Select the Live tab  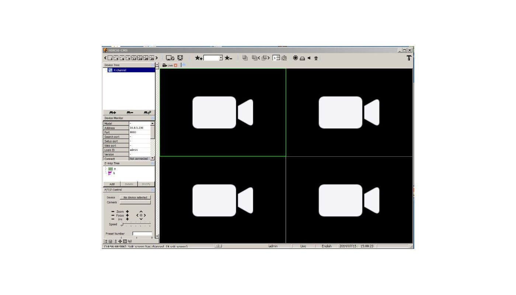pyautogui.click(x=168, y=65)
